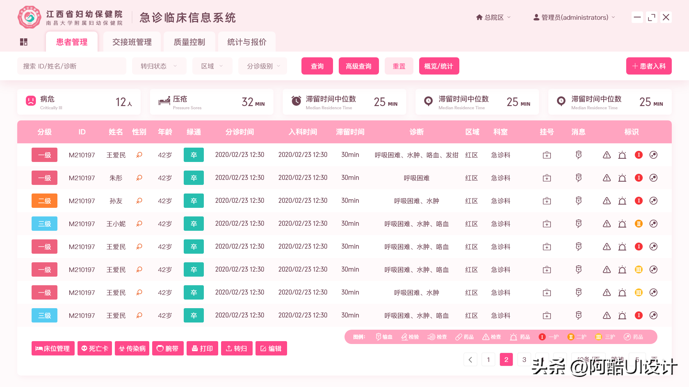
Task: Open 概览/统计 overview button
Action: [439, 66]
